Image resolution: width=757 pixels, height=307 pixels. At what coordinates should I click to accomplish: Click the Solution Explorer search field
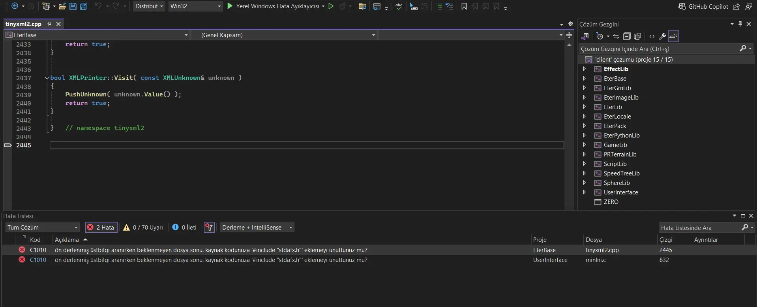[x=658, y=49]
